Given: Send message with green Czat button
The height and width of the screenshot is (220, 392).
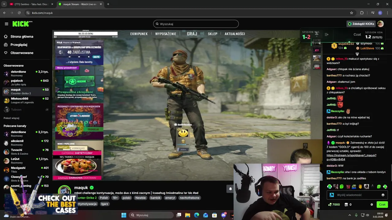Looking at the screenshot, I should [382, 204].
